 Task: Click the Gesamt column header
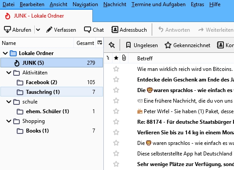point(85,43)
